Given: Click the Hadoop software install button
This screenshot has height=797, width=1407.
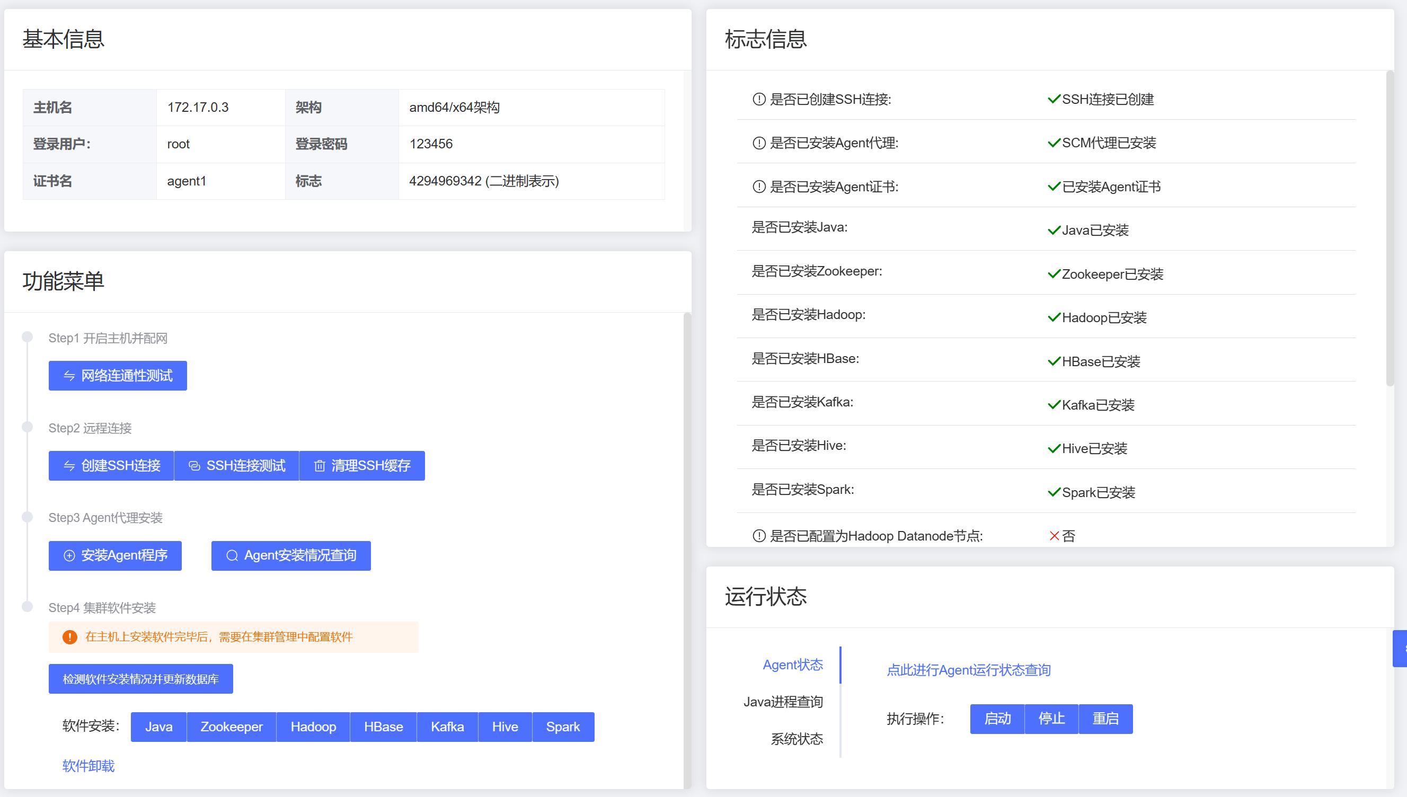Looking at the screenshot, I should [313, 727].
